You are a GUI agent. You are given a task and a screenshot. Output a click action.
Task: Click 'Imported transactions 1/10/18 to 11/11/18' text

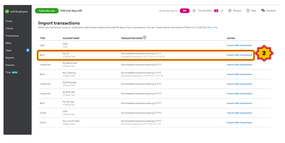[x=142, y=76]
